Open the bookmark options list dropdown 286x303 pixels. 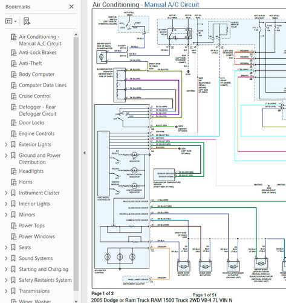pos(11,21)
